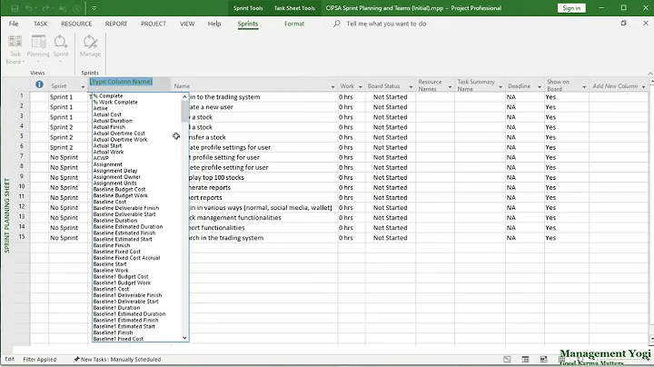654x367 pixels.
Task: Select row header number 15
Action: point(22,237)
